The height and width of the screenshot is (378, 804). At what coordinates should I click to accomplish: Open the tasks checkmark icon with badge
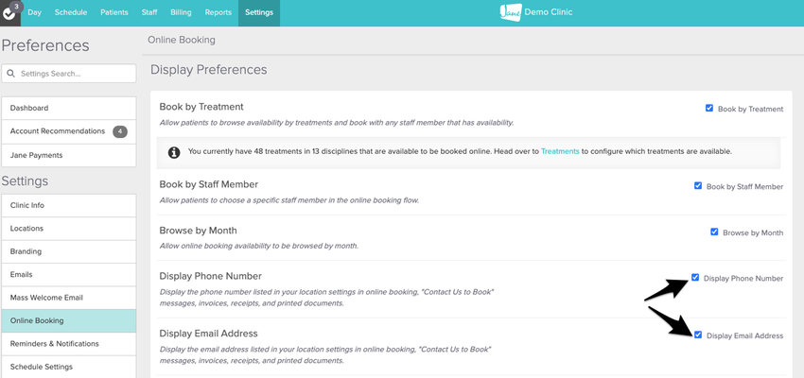point(10,12)
